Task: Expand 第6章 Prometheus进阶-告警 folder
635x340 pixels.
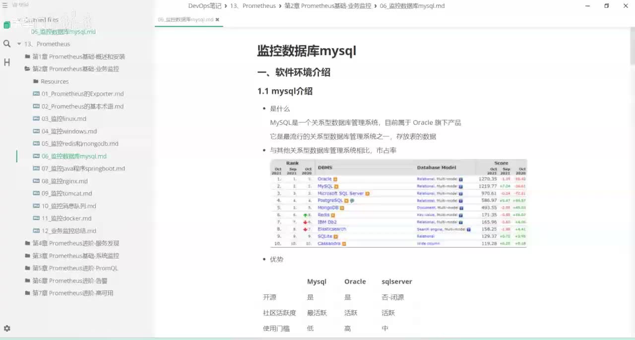Action: [70, 281]
